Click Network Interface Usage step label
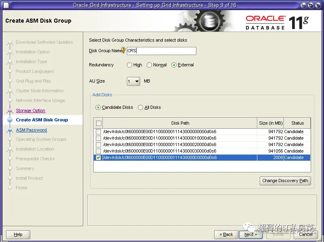The image size is (324, 242). [x=40, y=101]
